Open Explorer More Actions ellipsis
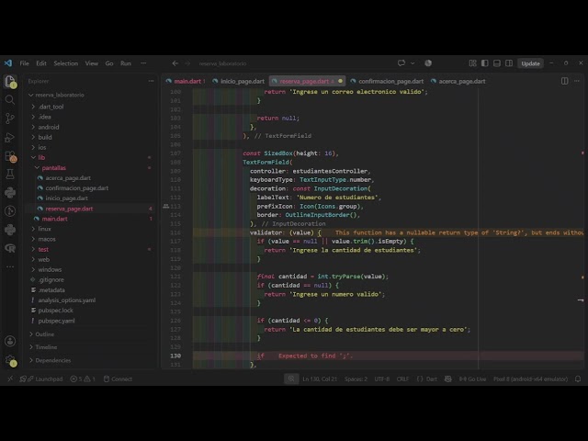Image resolution: width=588 pixels, height=441 pixels. 151,81
